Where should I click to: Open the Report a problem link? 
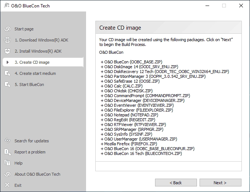(30, 152)
